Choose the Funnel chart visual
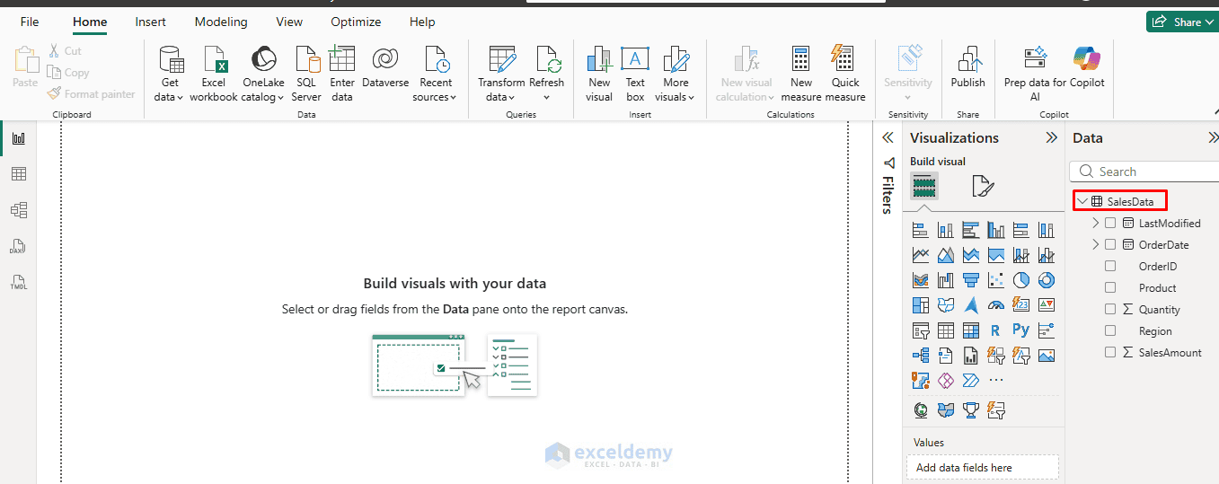 (x=970, y=280)
